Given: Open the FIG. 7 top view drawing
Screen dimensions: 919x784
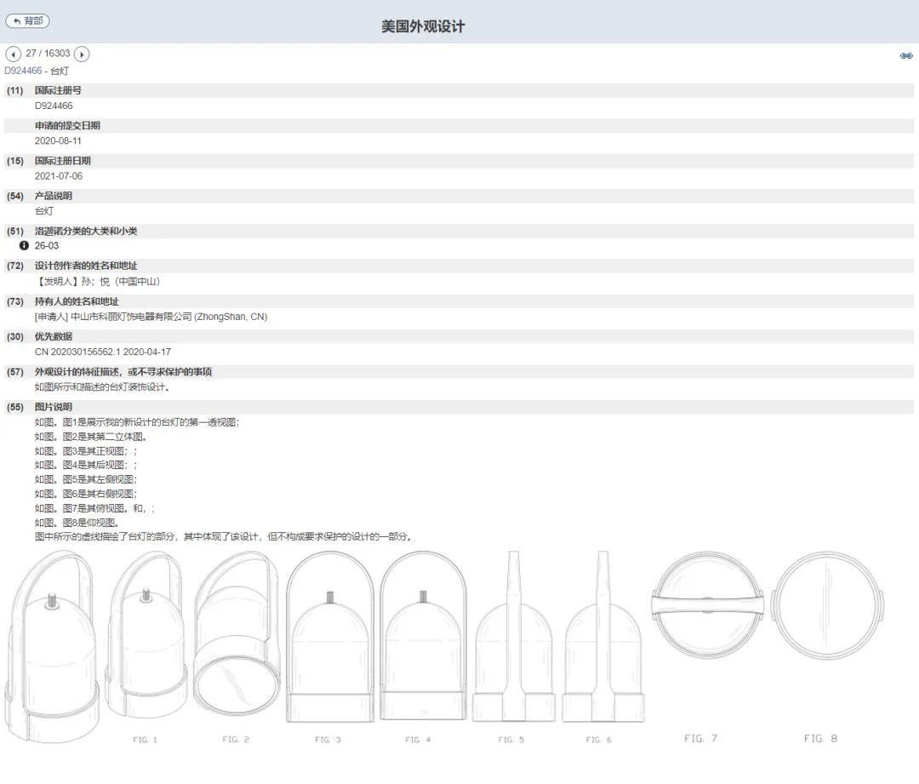Looking at the screenshot, I should (707, 605).
